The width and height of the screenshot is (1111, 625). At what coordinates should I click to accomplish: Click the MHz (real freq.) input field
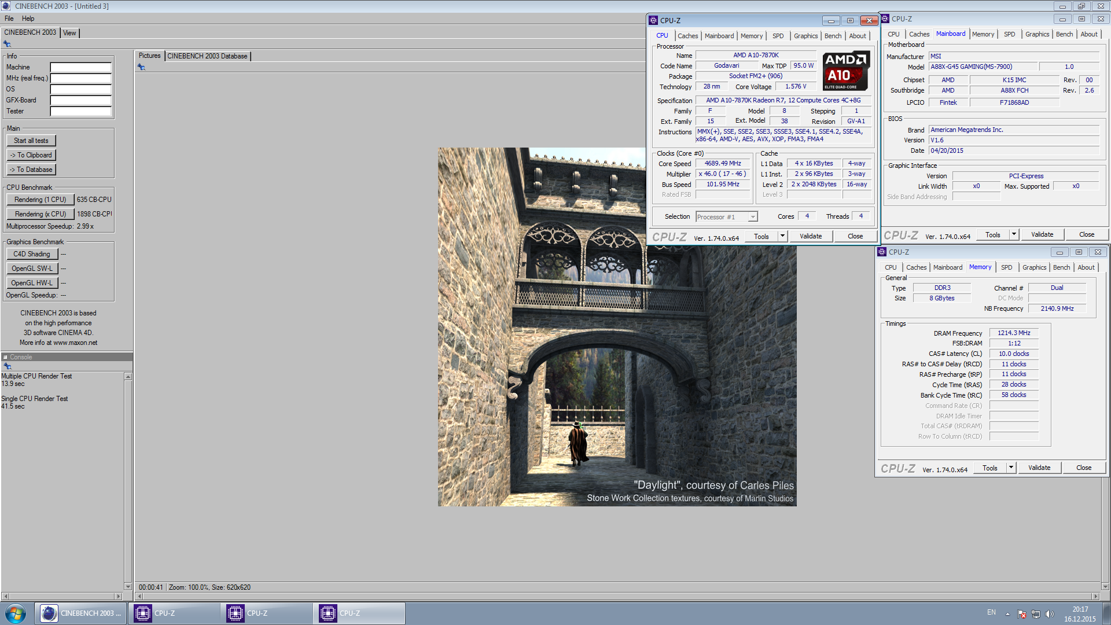pos(80,78)
